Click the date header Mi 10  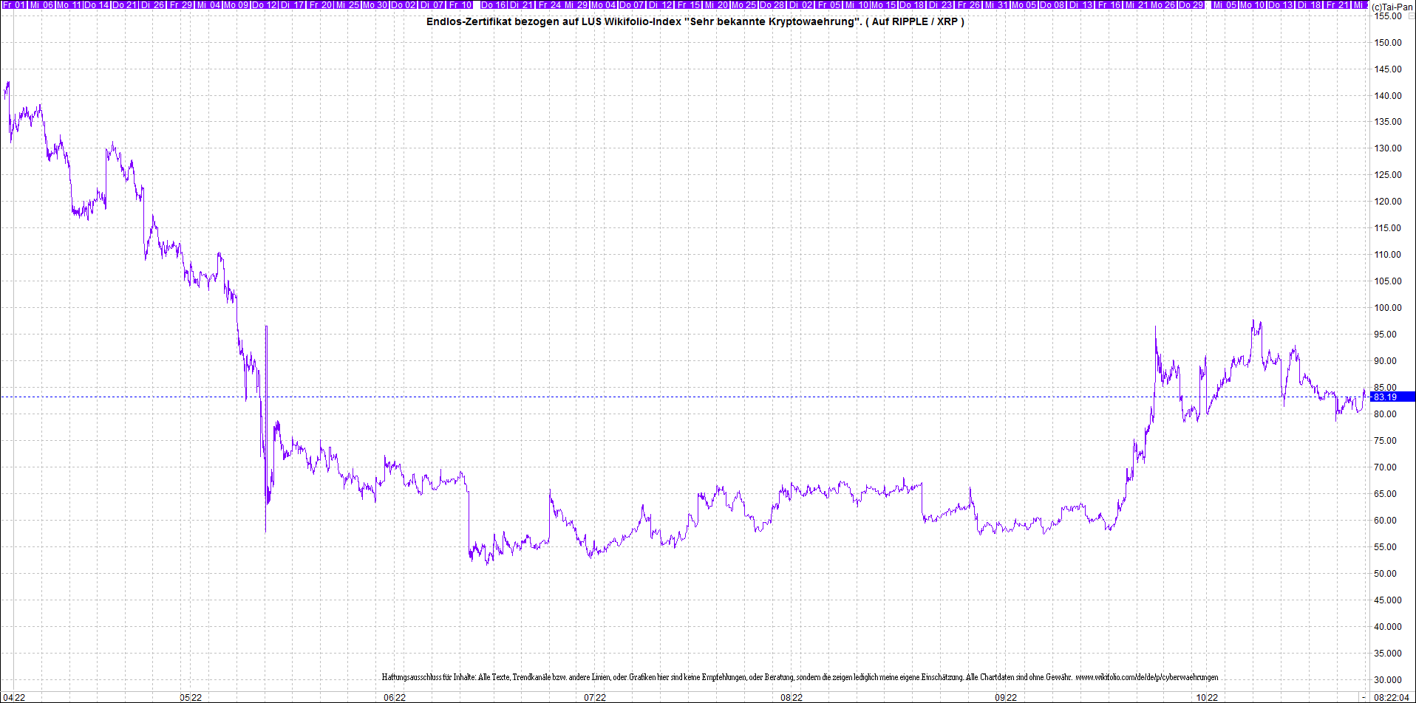(857, 4)
